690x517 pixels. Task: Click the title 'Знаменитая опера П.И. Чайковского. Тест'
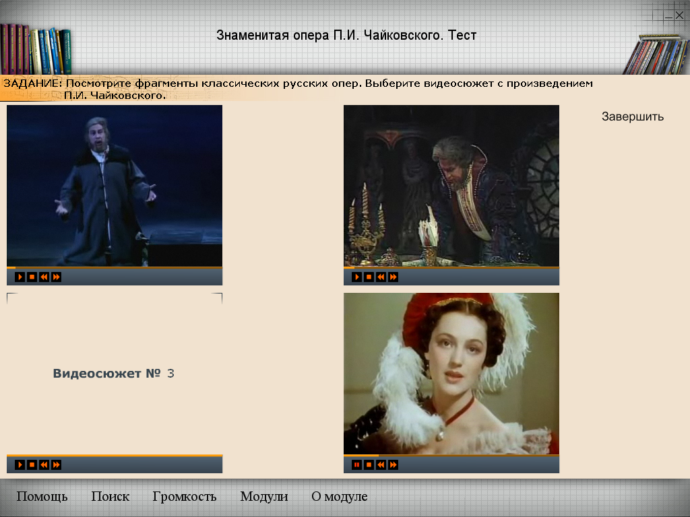[x=346, y=35]
